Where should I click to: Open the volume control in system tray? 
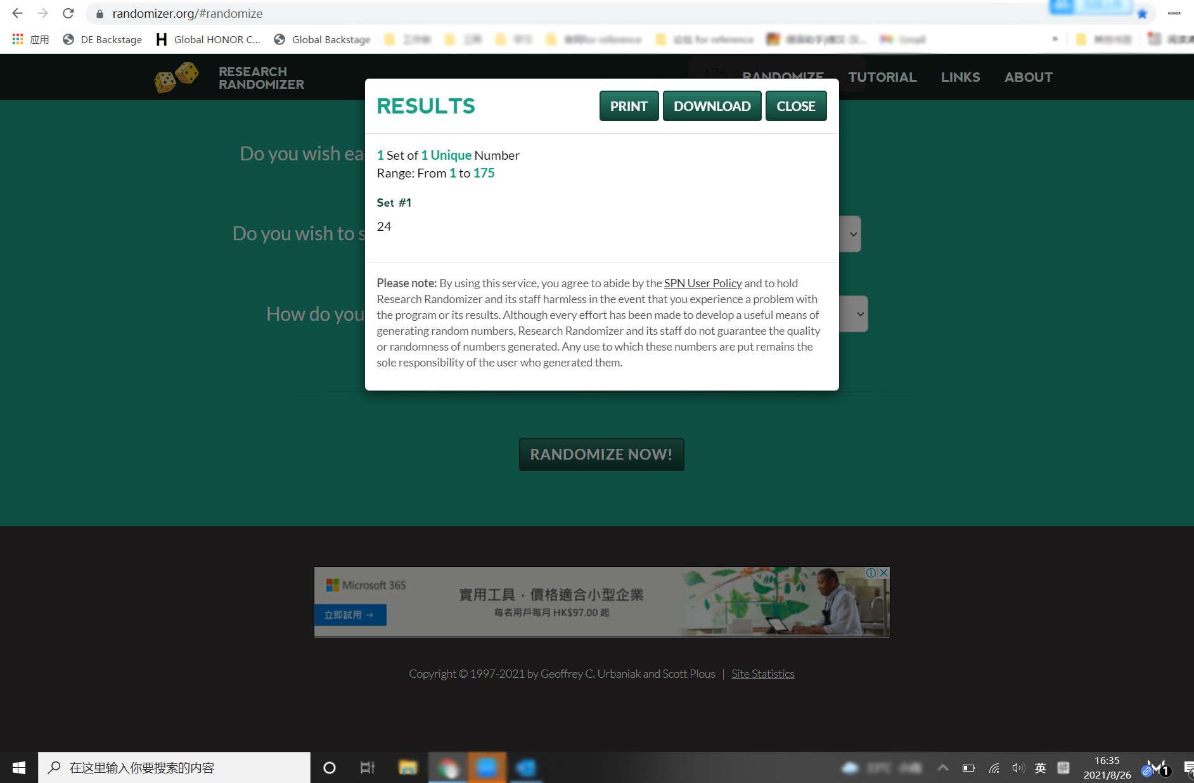coord(1018,767)
